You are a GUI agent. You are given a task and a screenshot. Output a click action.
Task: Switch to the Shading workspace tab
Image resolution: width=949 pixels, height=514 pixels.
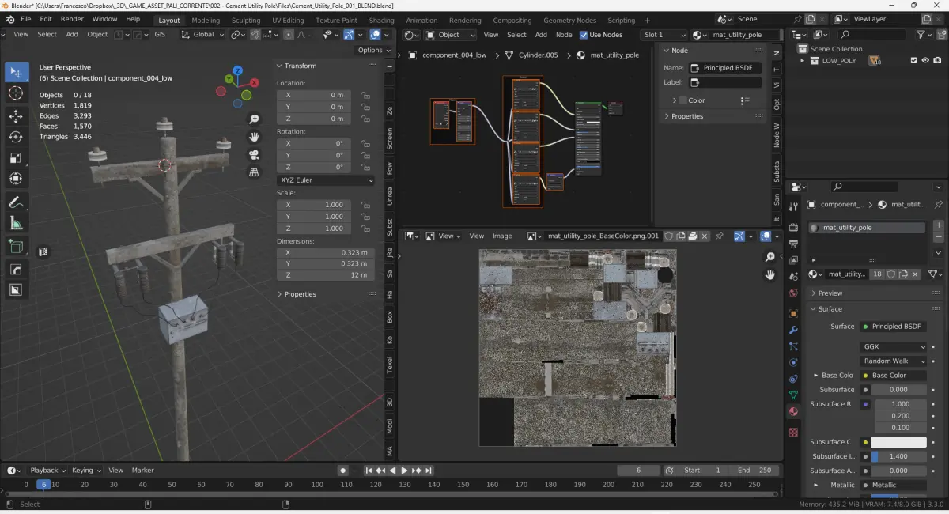(381, 20)
